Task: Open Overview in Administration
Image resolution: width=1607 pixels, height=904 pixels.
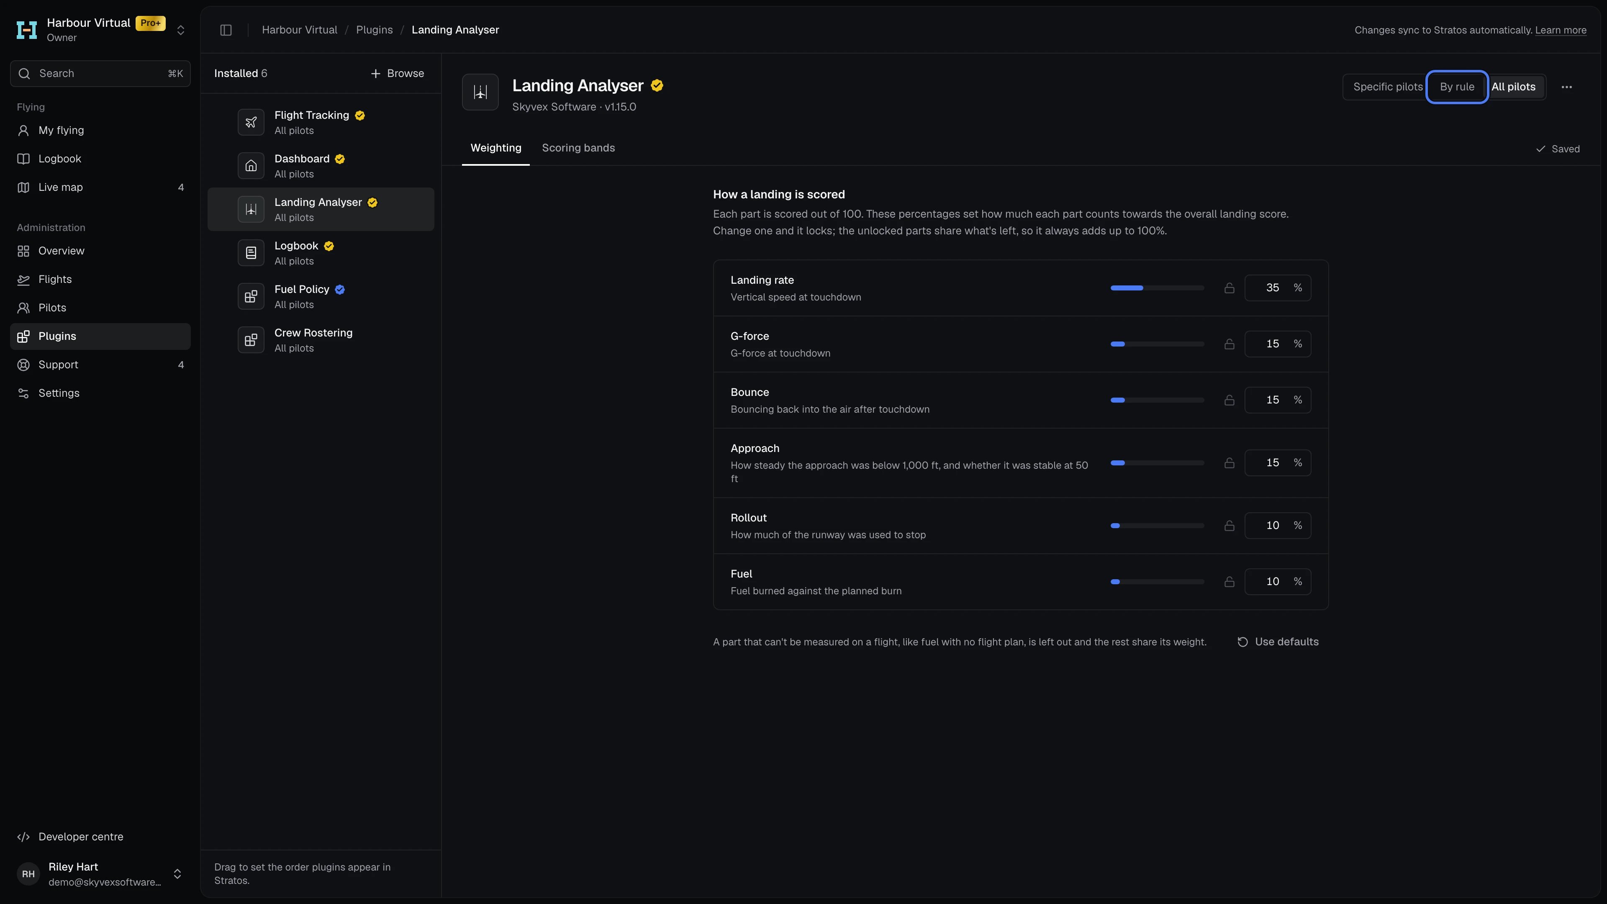Action: coord(100,251)
